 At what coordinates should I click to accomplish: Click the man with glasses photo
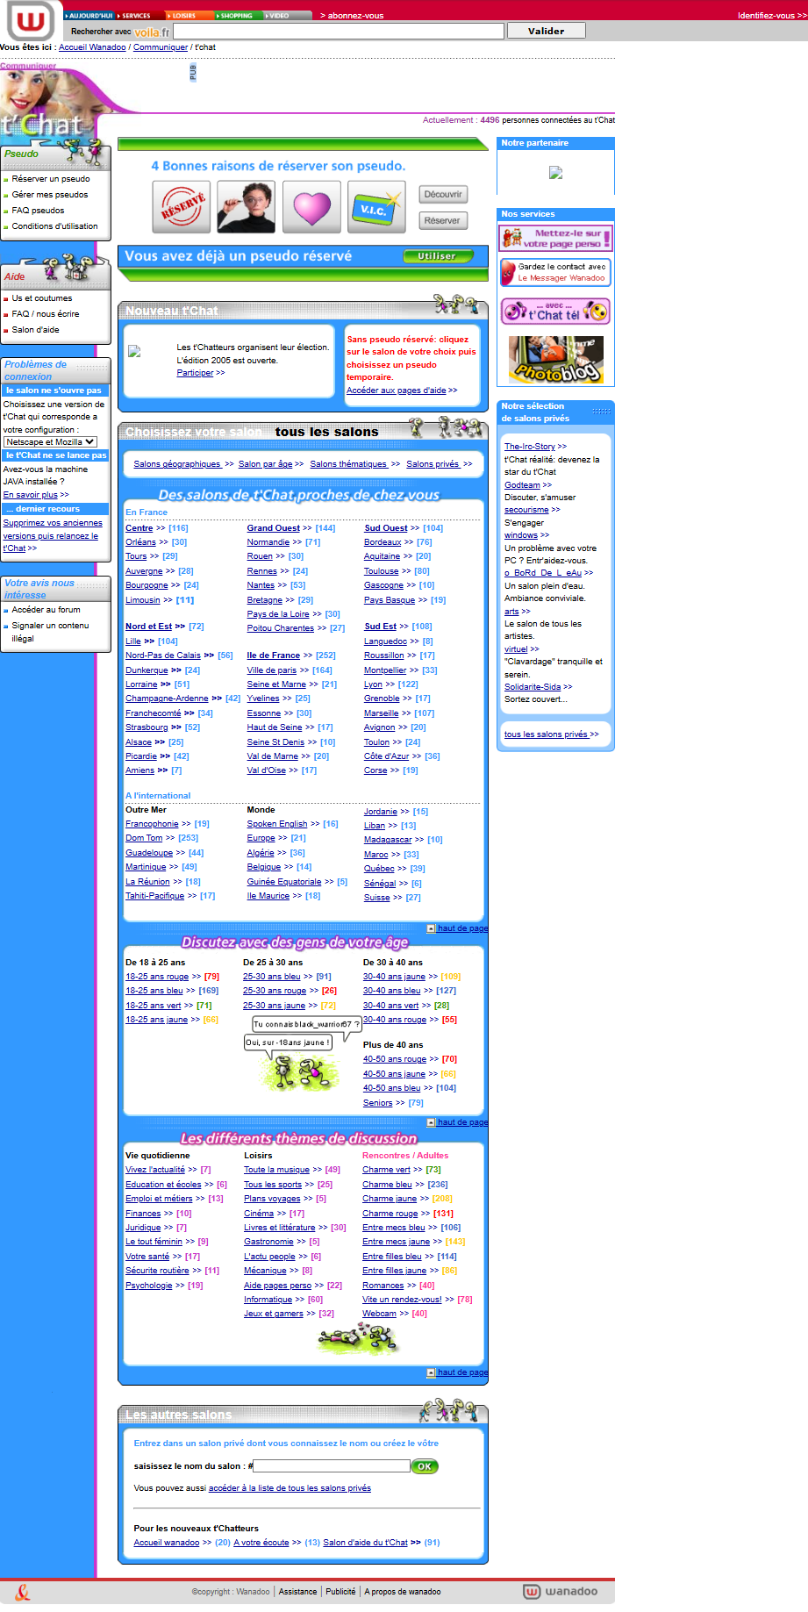(x=247, y=207)
